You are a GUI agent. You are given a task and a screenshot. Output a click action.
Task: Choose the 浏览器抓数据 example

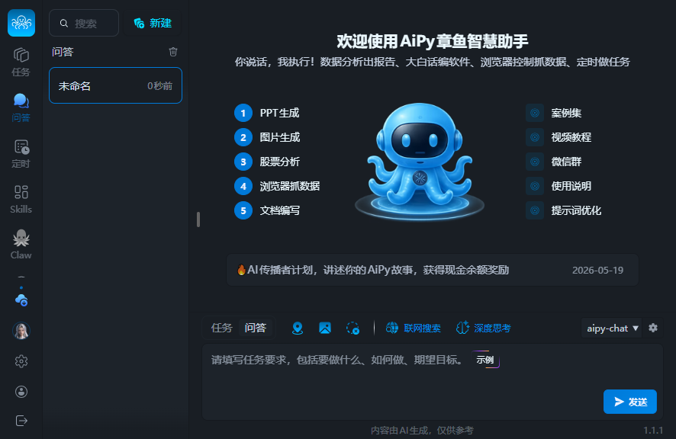[x=290, y=186]
